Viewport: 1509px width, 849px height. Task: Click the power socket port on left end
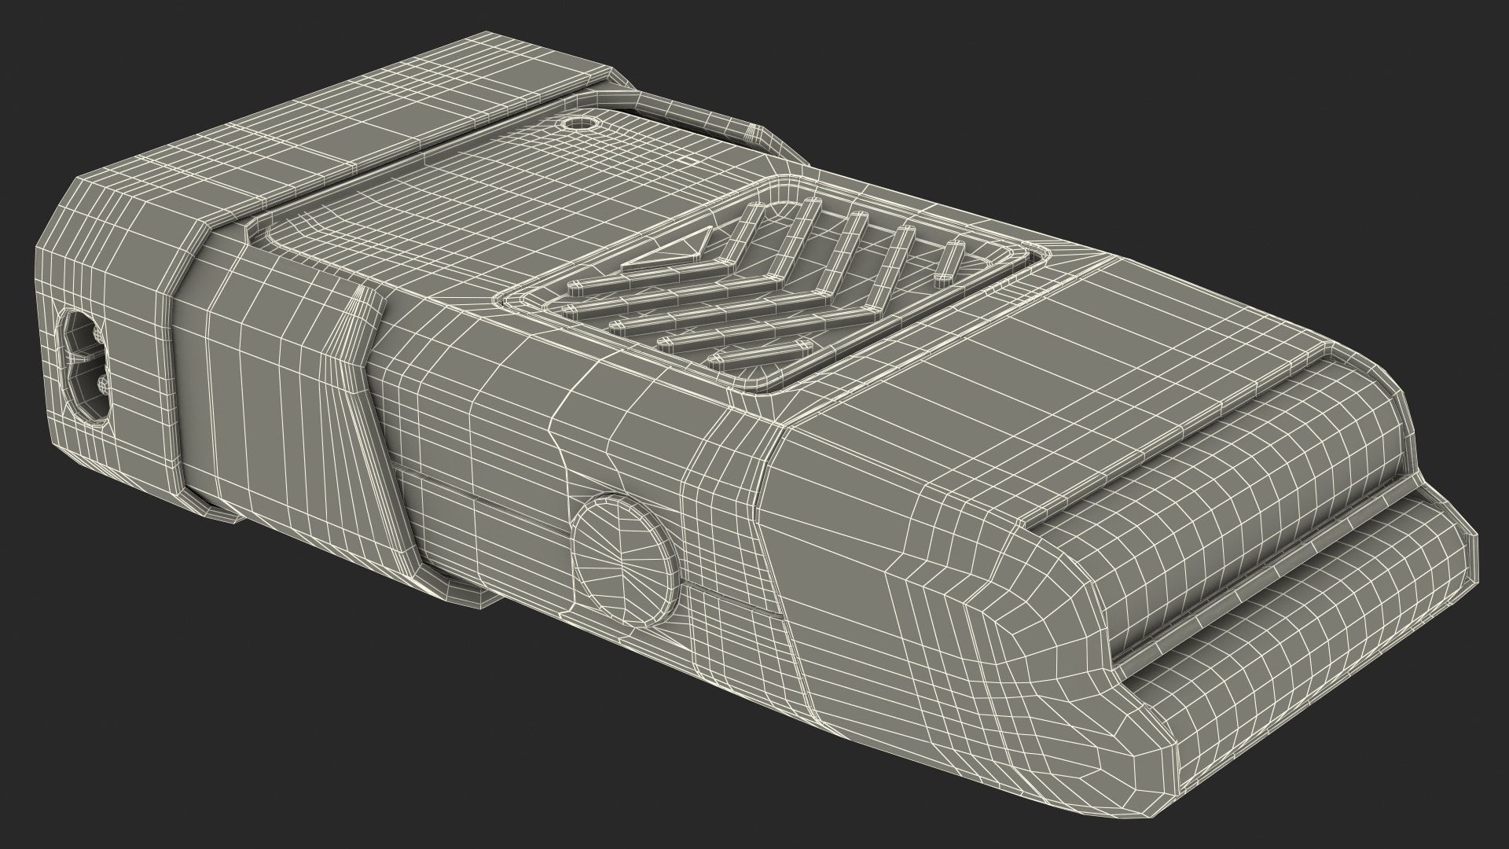[x=86, y=362]
